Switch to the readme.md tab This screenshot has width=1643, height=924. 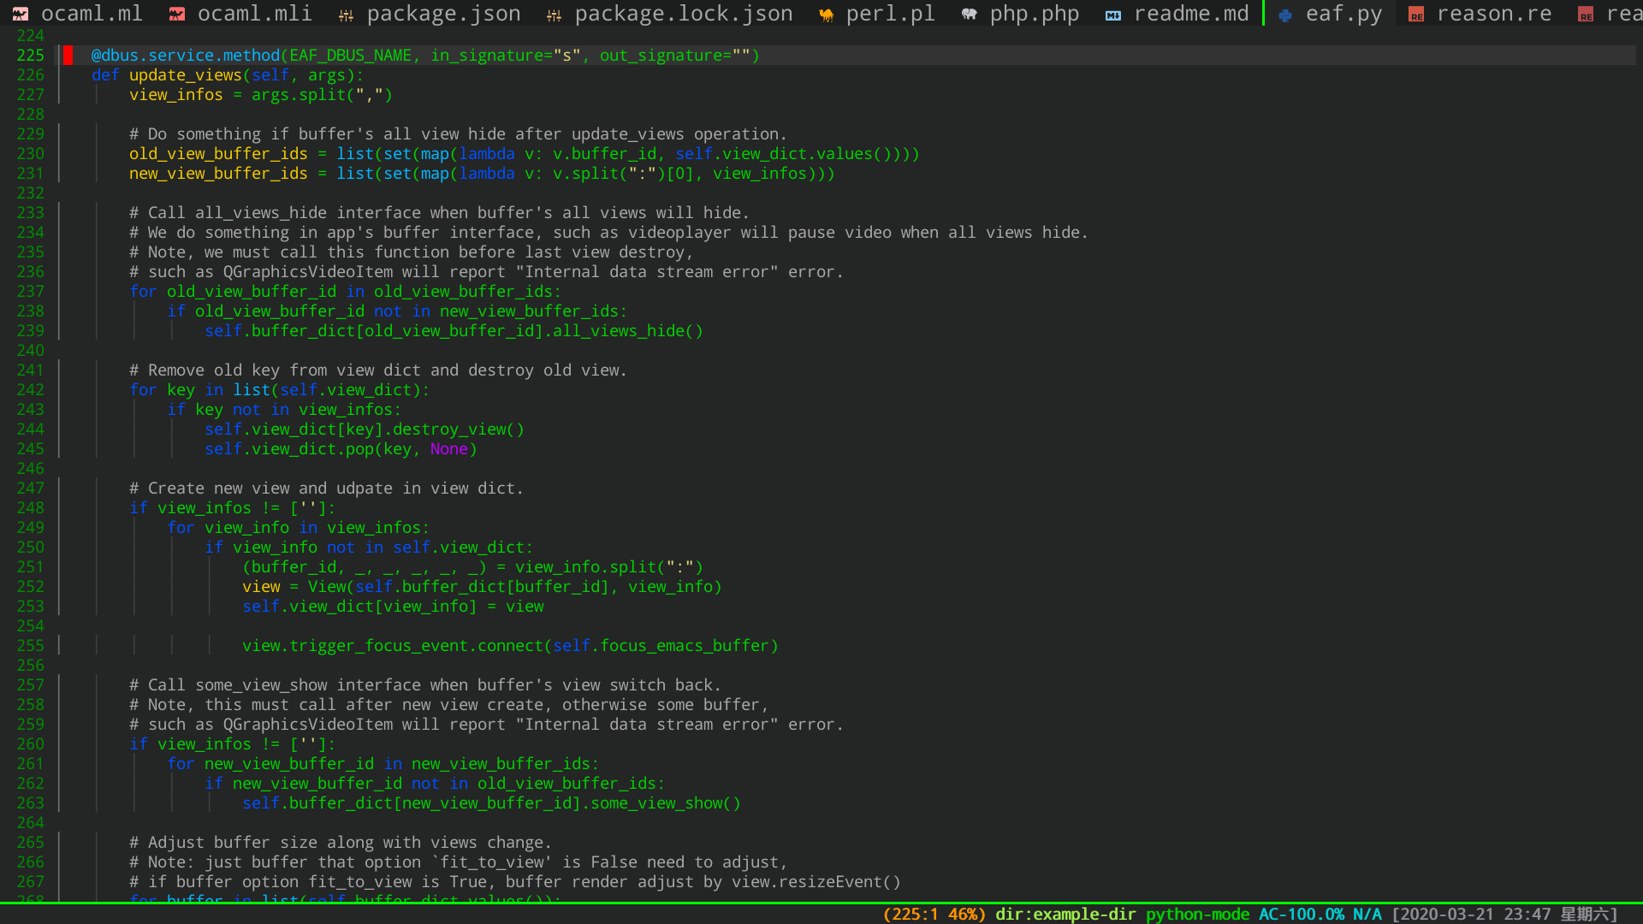(1191, 15)
